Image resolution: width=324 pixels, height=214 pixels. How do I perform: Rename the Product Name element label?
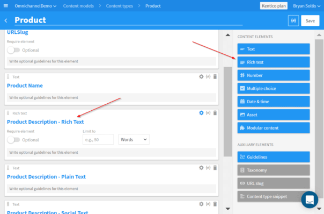(25, 85)
